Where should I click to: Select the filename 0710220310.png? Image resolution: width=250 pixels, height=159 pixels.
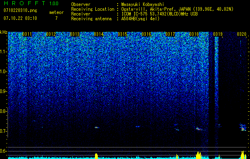[x=20, y=10]
